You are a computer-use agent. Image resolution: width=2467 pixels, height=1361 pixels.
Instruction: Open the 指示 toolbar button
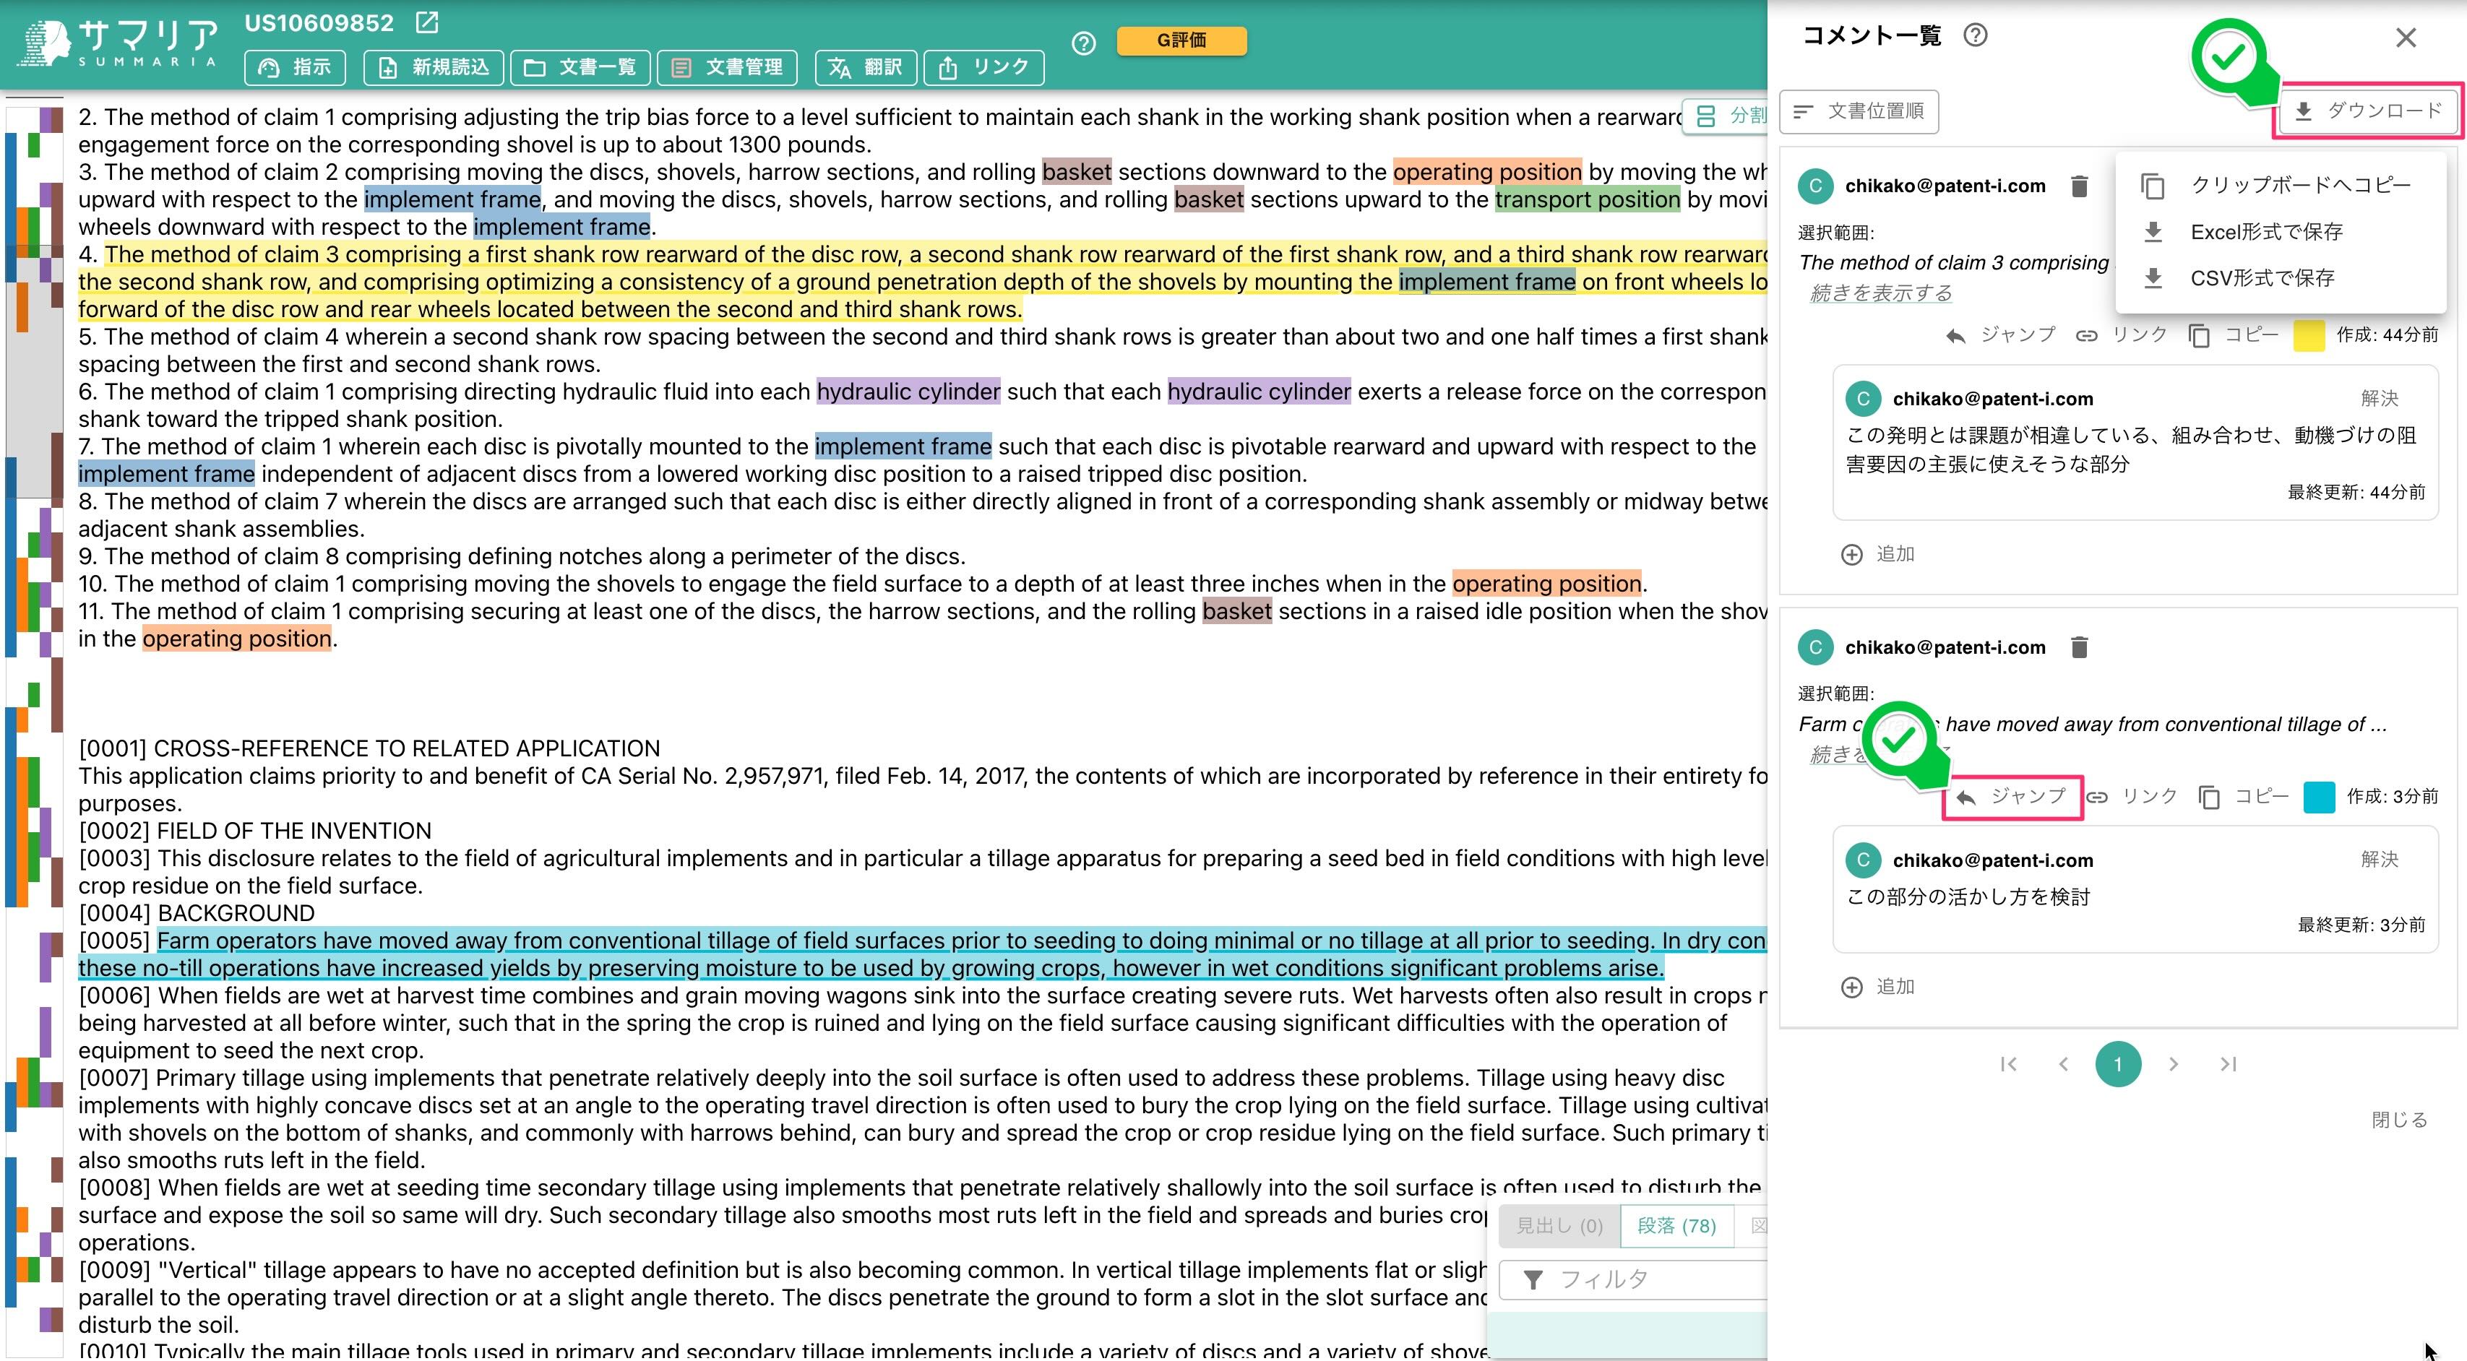tap(295, 67)
